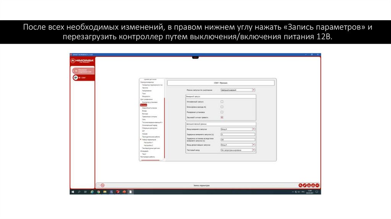Click the РУС language indicator
The image size is (391, 219).
click(303, 192)
